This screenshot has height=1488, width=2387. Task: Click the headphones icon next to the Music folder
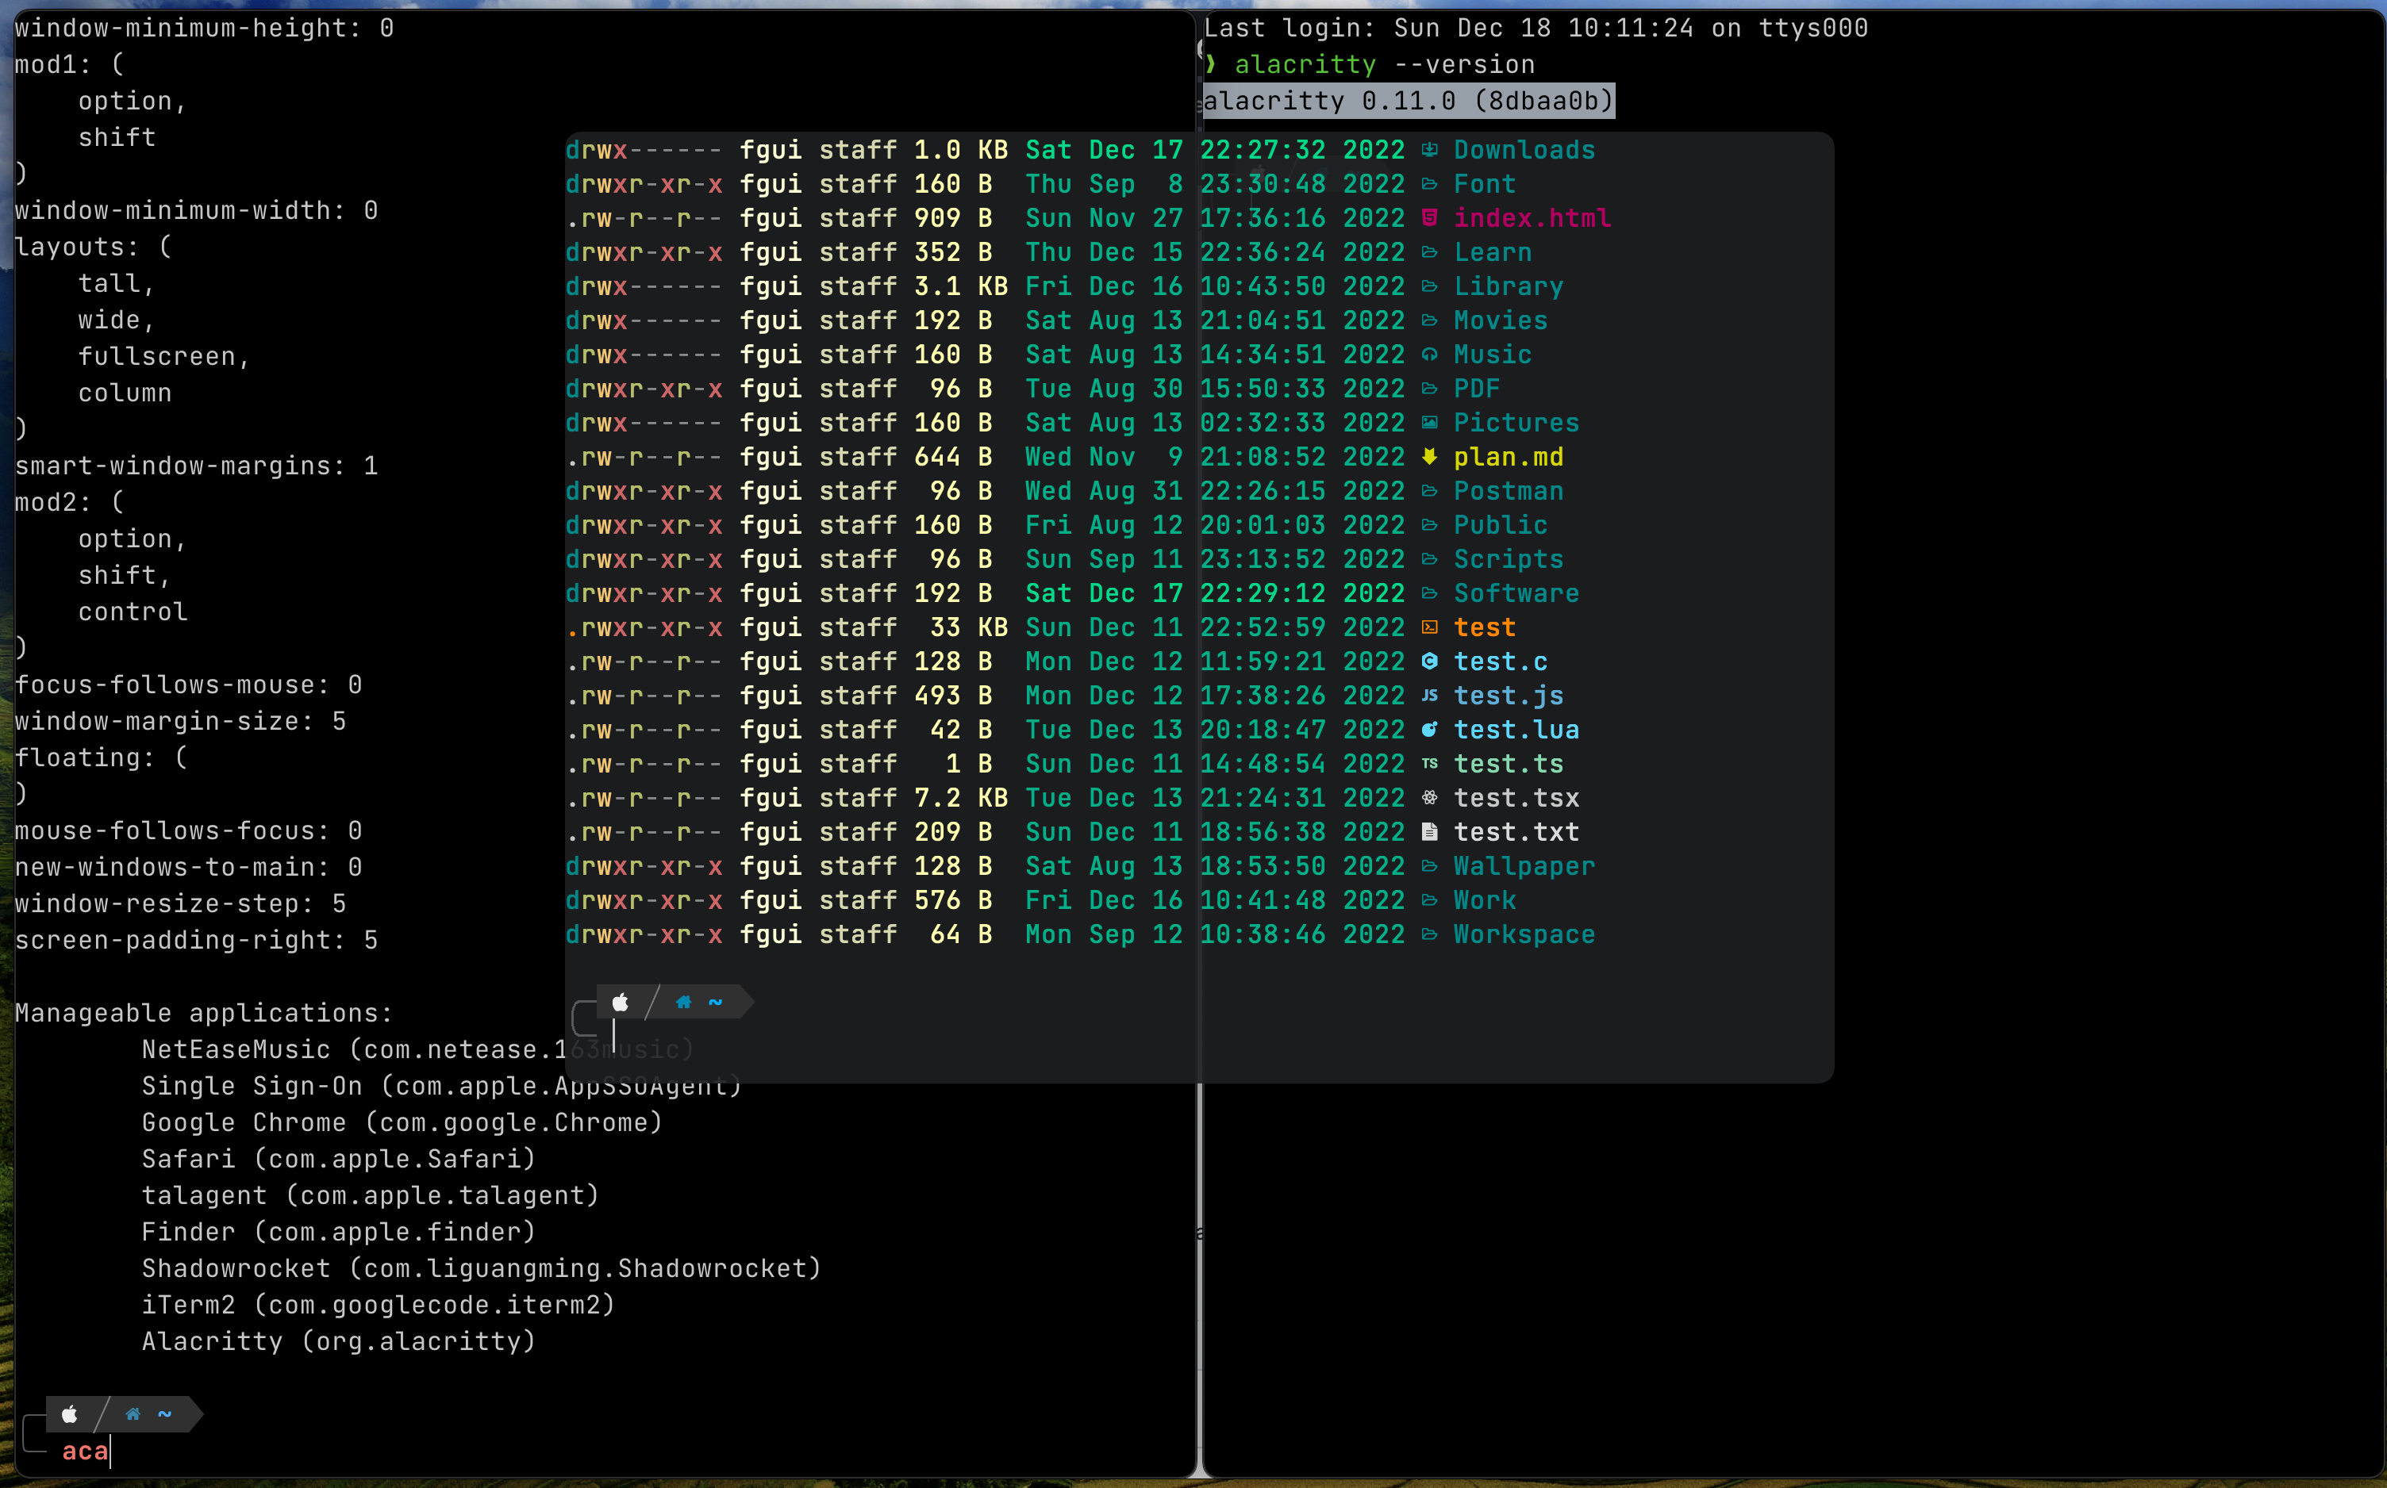1430,355
